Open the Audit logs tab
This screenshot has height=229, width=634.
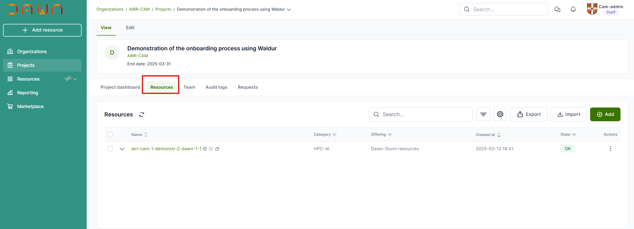(x=216, y=87)
